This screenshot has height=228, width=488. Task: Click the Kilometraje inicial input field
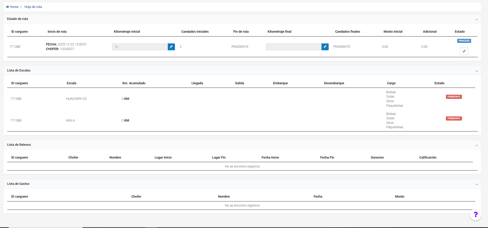140,47
